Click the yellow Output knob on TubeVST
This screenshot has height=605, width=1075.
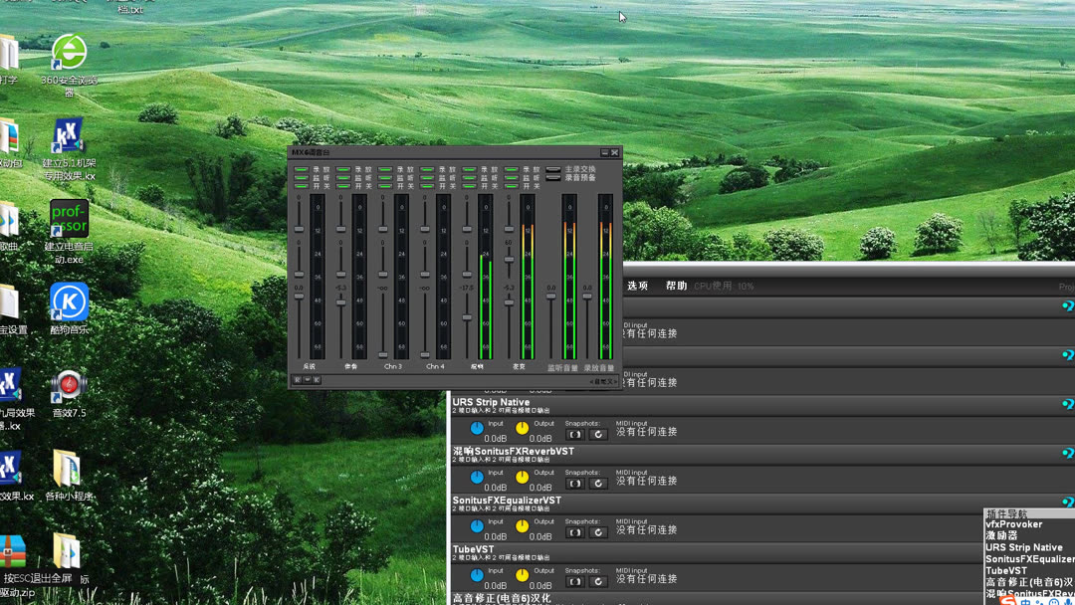tap(523, 575)
